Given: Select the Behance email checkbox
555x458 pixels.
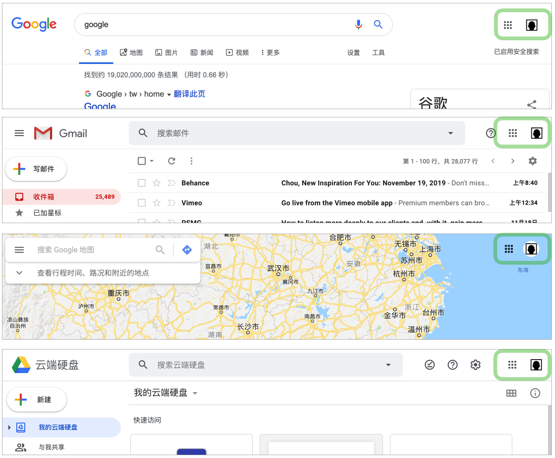Looking at the screenshot, I should 142,183.
